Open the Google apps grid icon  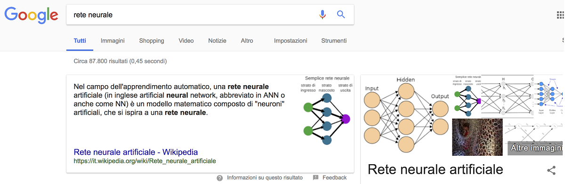pyautogui.click(x=560, y=15)
